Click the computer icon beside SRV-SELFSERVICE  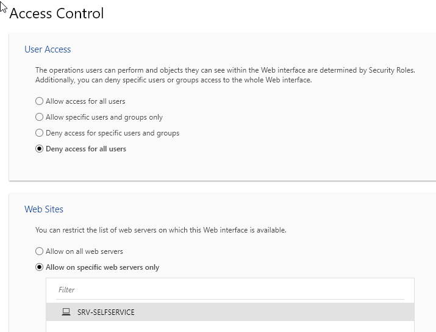(66, 312)
